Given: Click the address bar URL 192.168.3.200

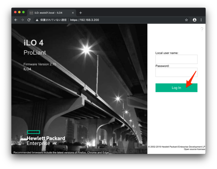Looking at the screenshot, I should 85,20.
